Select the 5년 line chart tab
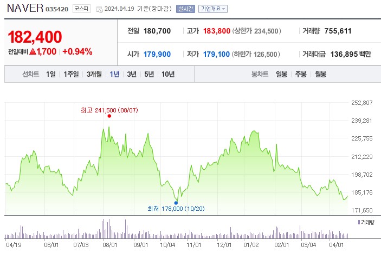 tap(149, 74)
